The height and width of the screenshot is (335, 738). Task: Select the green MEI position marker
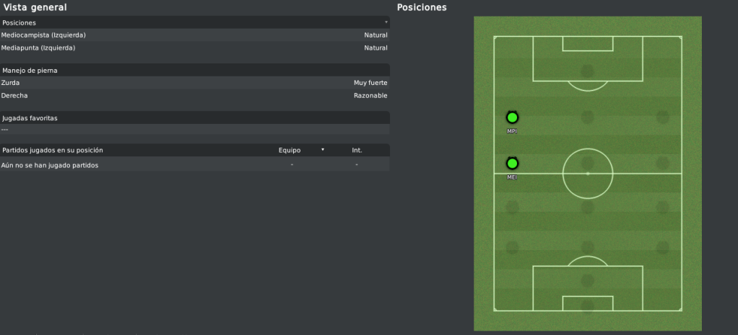click(512, 164)
